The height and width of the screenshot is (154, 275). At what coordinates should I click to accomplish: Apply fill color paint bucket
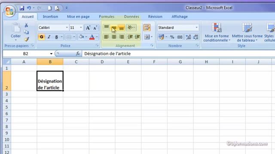tap(81, 37)
